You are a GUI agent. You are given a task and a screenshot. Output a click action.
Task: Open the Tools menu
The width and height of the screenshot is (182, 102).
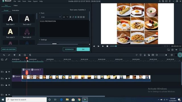coord(24,1)
